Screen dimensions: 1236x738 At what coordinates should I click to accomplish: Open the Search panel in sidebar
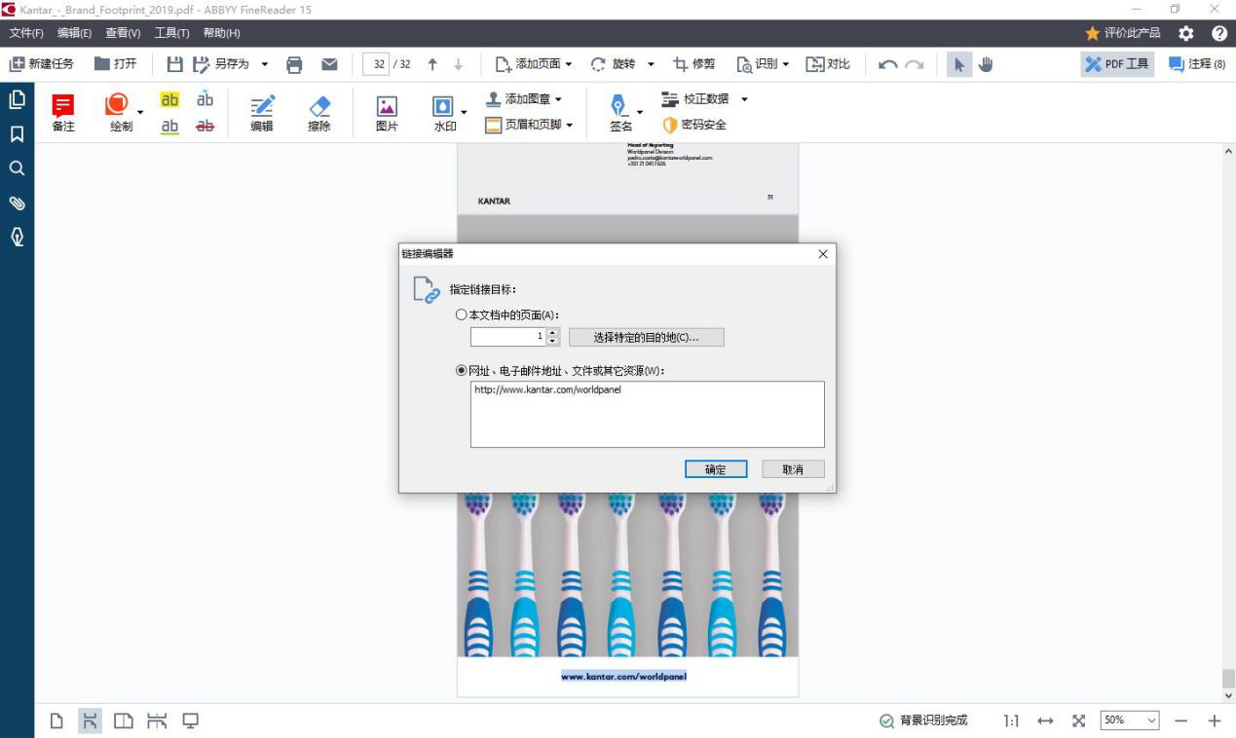point(17,168)
